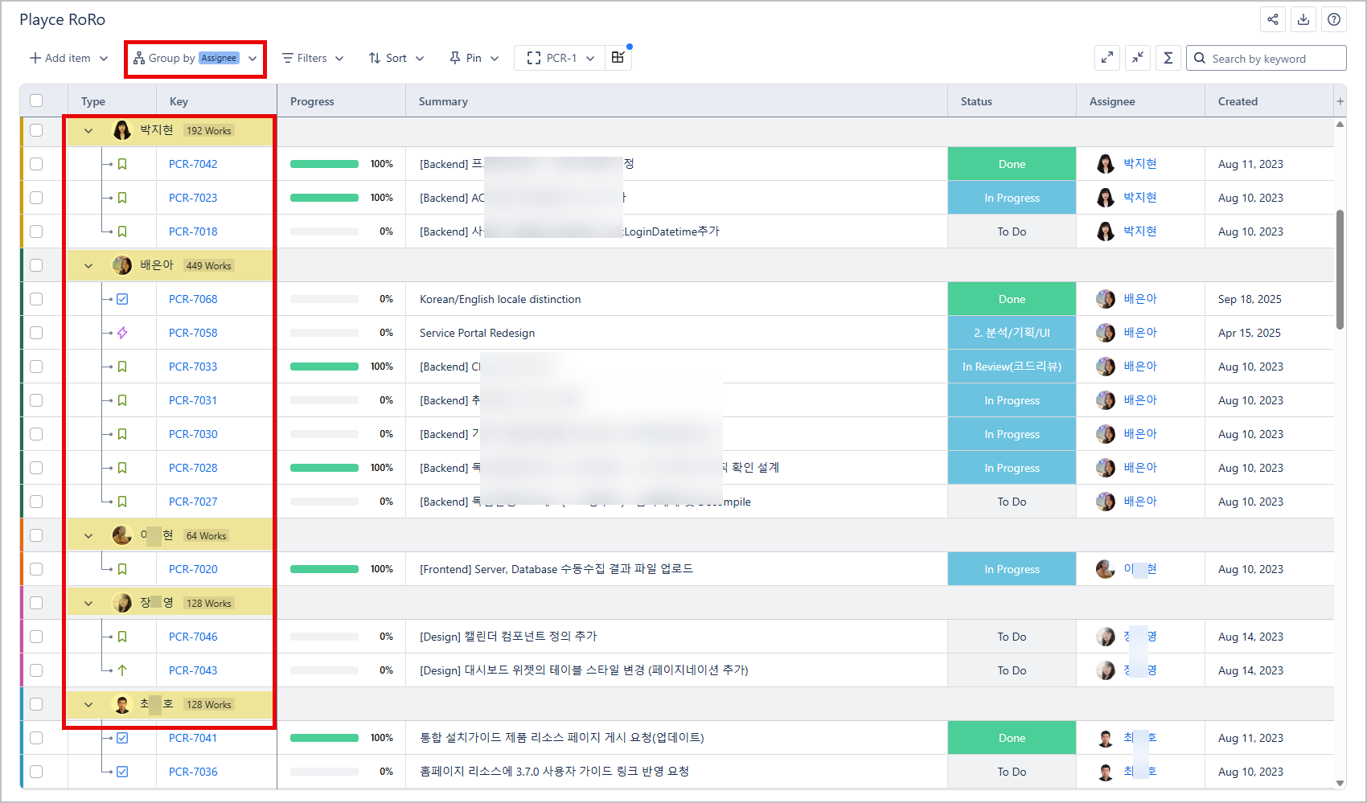Screen dimensions: 1367x803
Task: Click the board view icon with blue dot
Action: 618,58
